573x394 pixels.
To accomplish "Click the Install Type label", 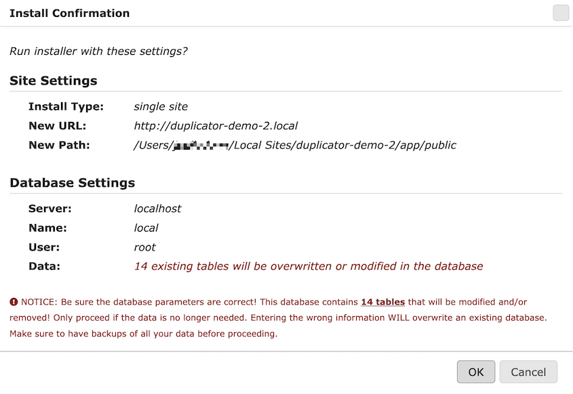I will tap(66, 106).
